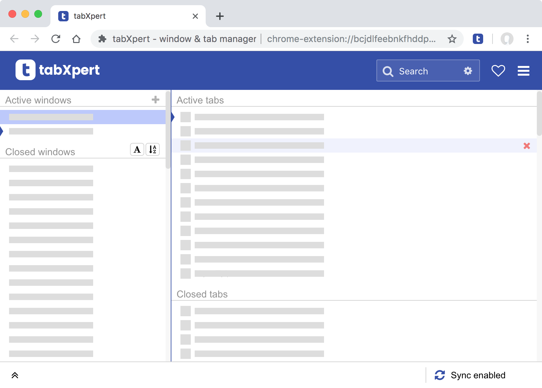Select the second active window row
This screenshot has width=542, height=388.
click(x=83, y=131)
